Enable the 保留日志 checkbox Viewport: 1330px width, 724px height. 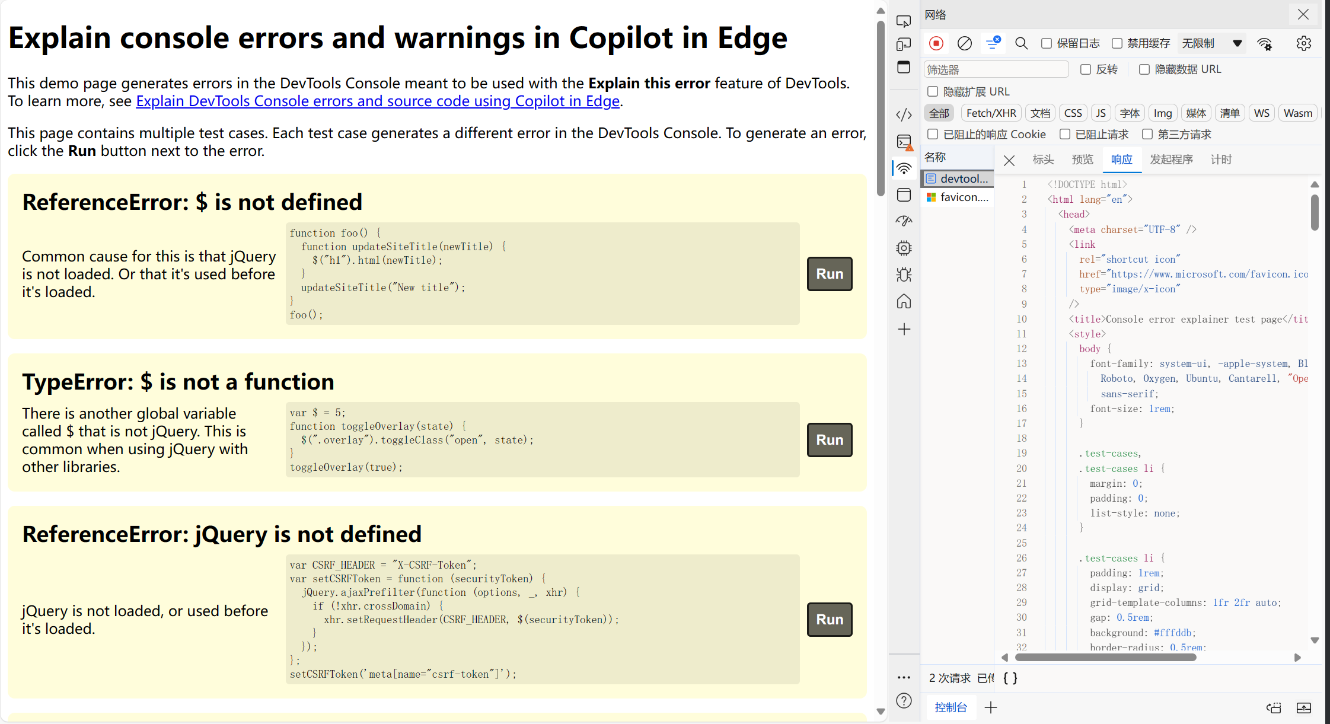pos(1047,43)
